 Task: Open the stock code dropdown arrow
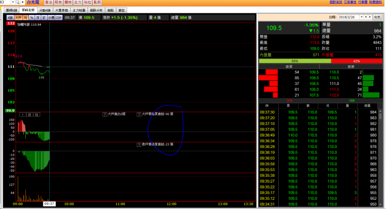(13, 2)
